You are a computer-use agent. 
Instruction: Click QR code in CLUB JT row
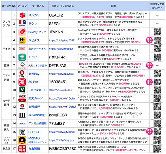(157, 132)
